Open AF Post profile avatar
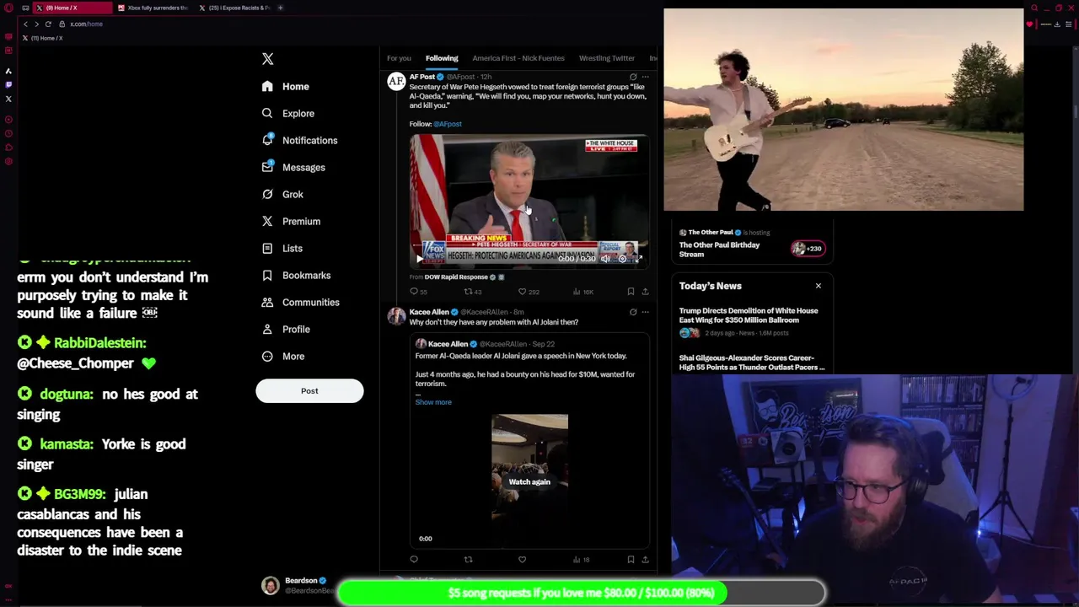1079x607 pixels. tap(396, 82)
